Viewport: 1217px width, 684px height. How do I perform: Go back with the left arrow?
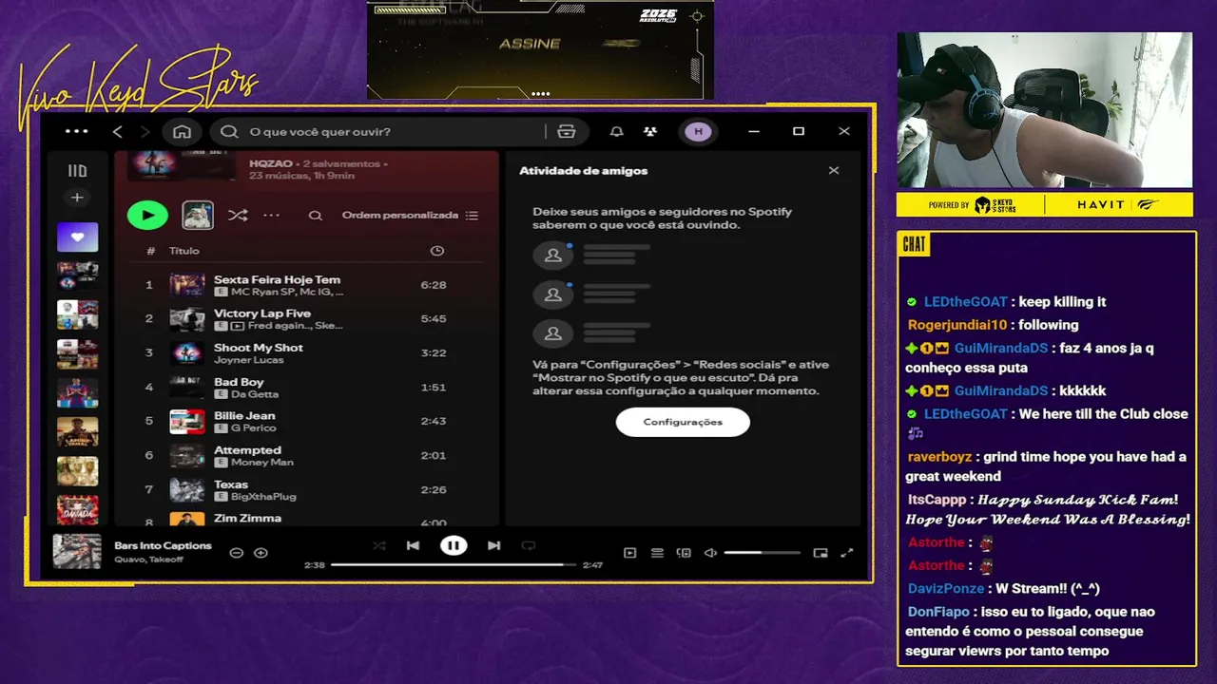coord(118,131)
